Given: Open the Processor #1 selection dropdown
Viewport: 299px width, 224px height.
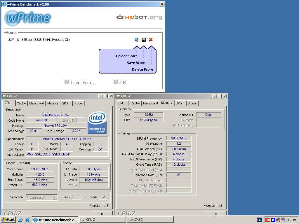Looking at the screenshot, I should point(55,197).
